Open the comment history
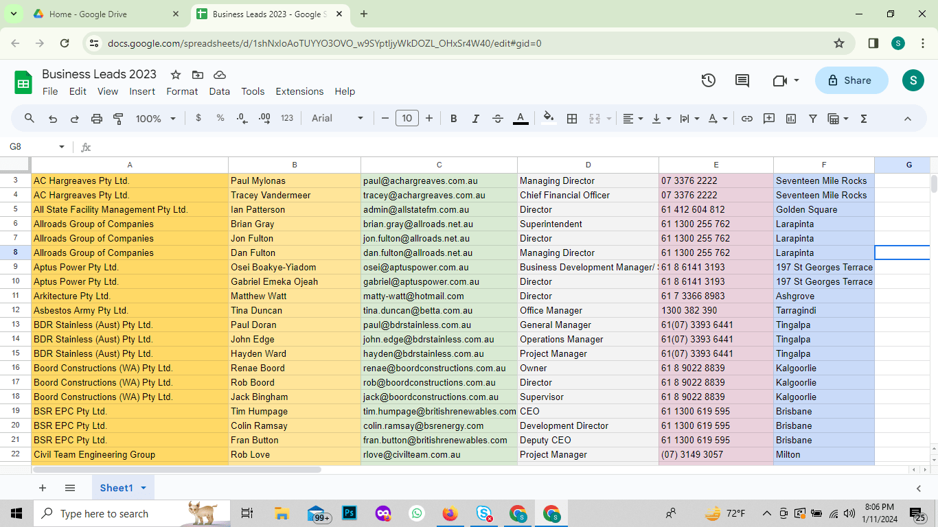The width and height of the screenshot is (938, 527). tap(742, 80)
